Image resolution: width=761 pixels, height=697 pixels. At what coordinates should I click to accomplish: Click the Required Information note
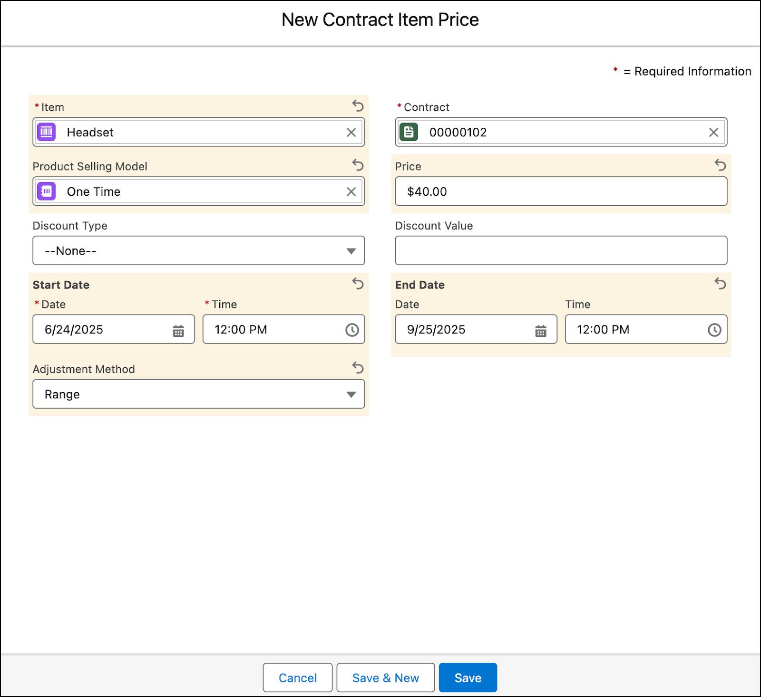pos(682,71)
